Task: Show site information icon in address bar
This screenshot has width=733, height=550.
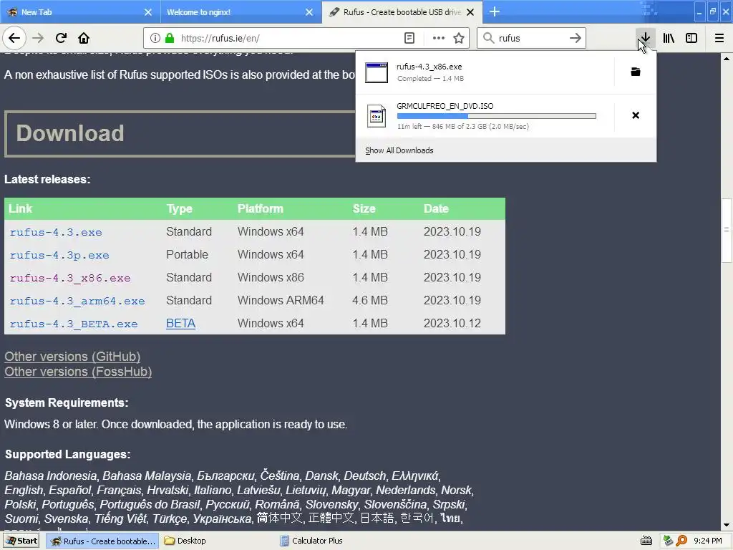Action: 155,38
